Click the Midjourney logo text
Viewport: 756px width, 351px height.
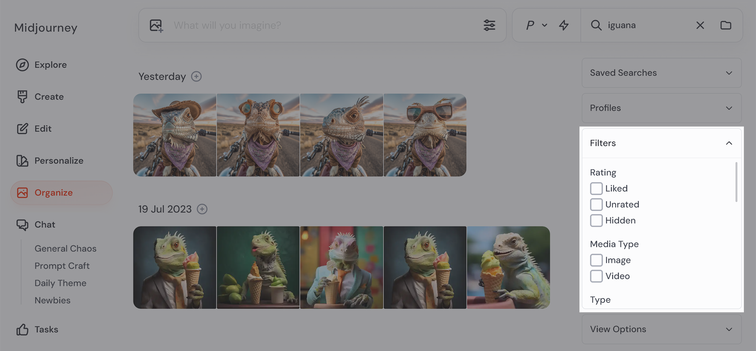[46, 28]
